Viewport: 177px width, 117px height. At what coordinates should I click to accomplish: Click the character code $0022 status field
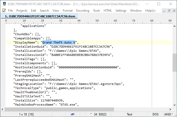pyautogui.click(x=98, y=114)
